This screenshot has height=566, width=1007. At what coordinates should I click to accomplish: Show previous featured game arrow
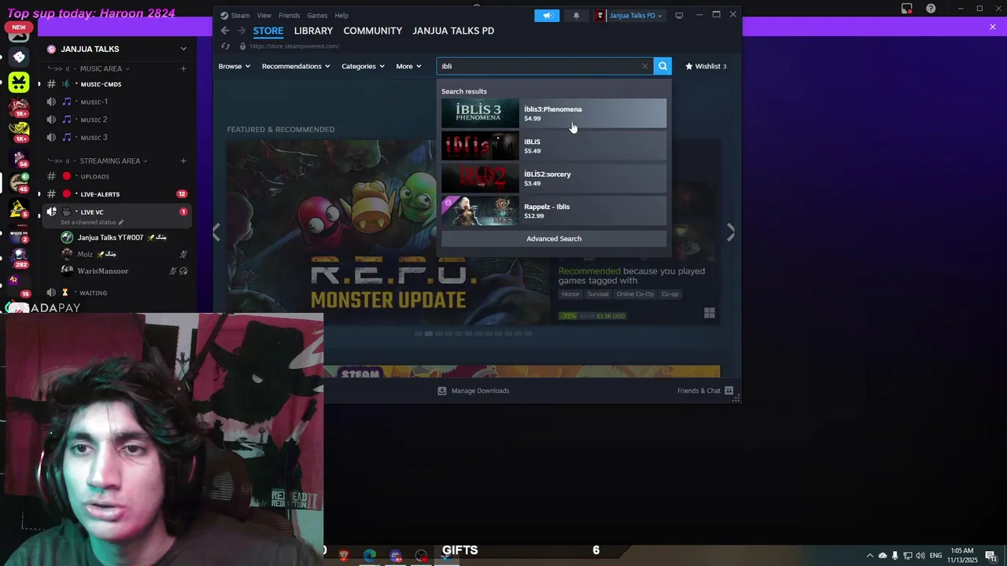tap(217, 233)
